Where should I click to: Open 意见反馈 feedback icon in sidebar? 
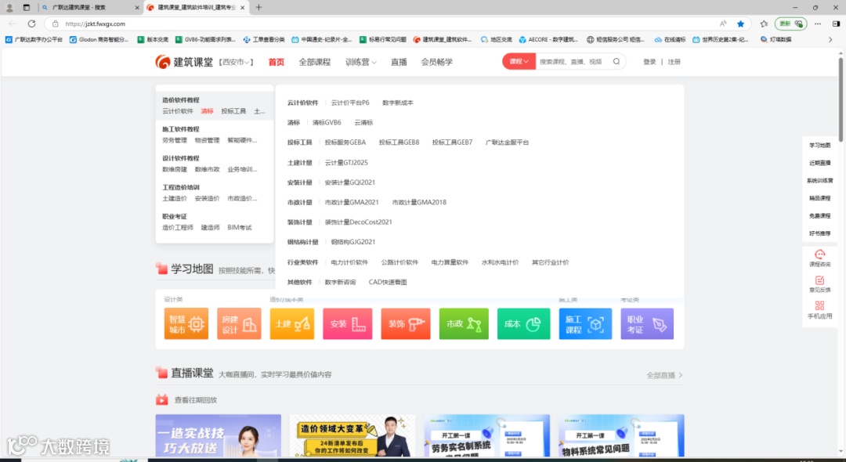click(x=819, y=280)
